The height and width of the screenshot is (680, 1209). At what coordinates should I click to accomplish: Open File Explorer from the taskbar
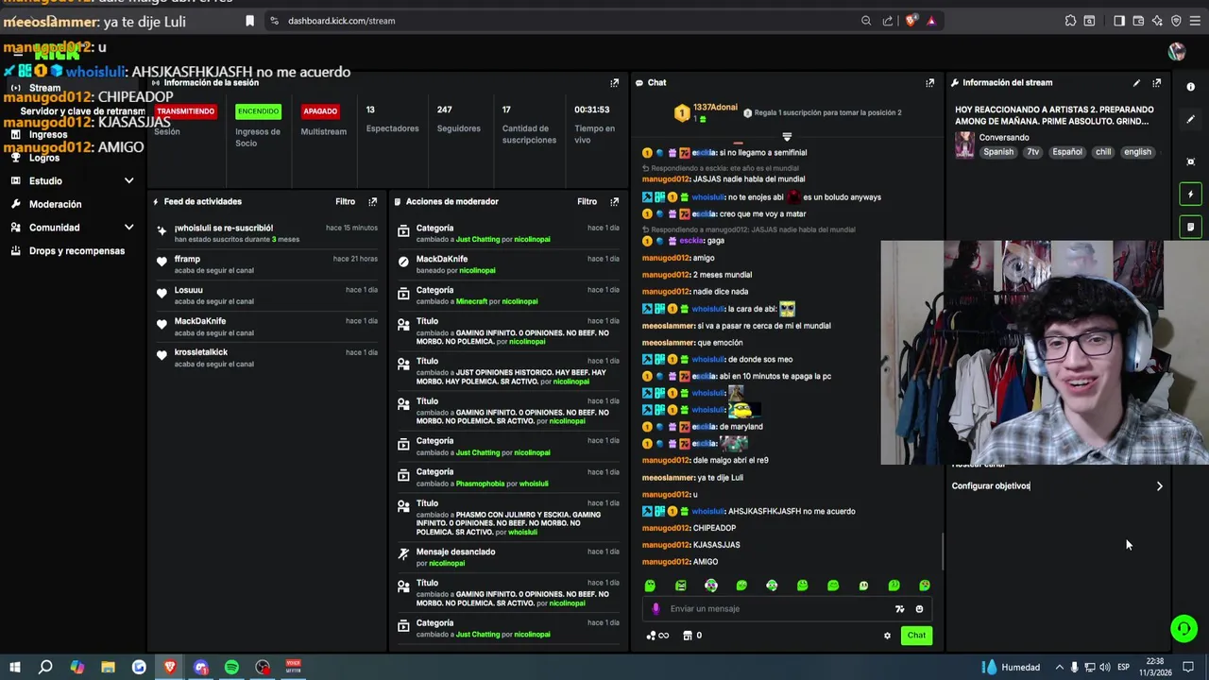click(x=108, y=667)
